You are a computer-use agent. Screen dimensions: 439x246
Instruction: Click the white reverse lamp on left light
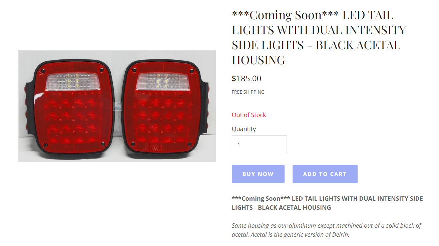[x=72, y=82]
